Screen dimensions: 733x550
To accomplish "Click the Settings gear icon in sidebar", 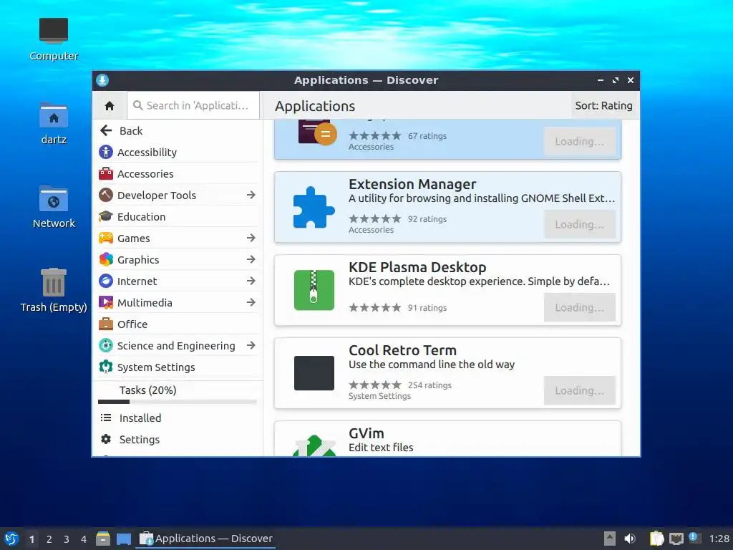I will [106, 439].
